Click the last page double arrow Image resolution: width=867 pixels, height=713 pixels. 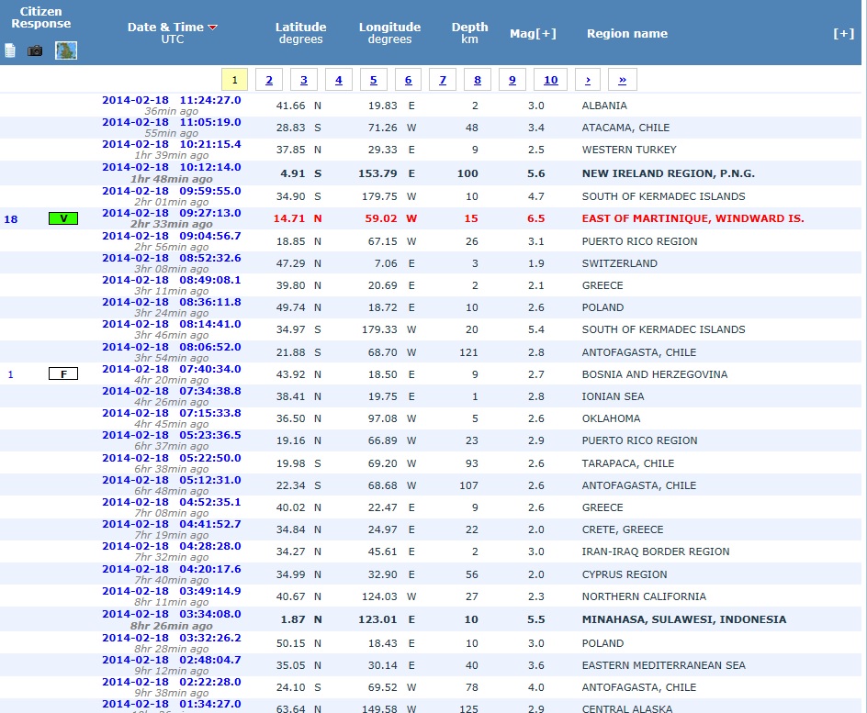[x=622, y=80]
